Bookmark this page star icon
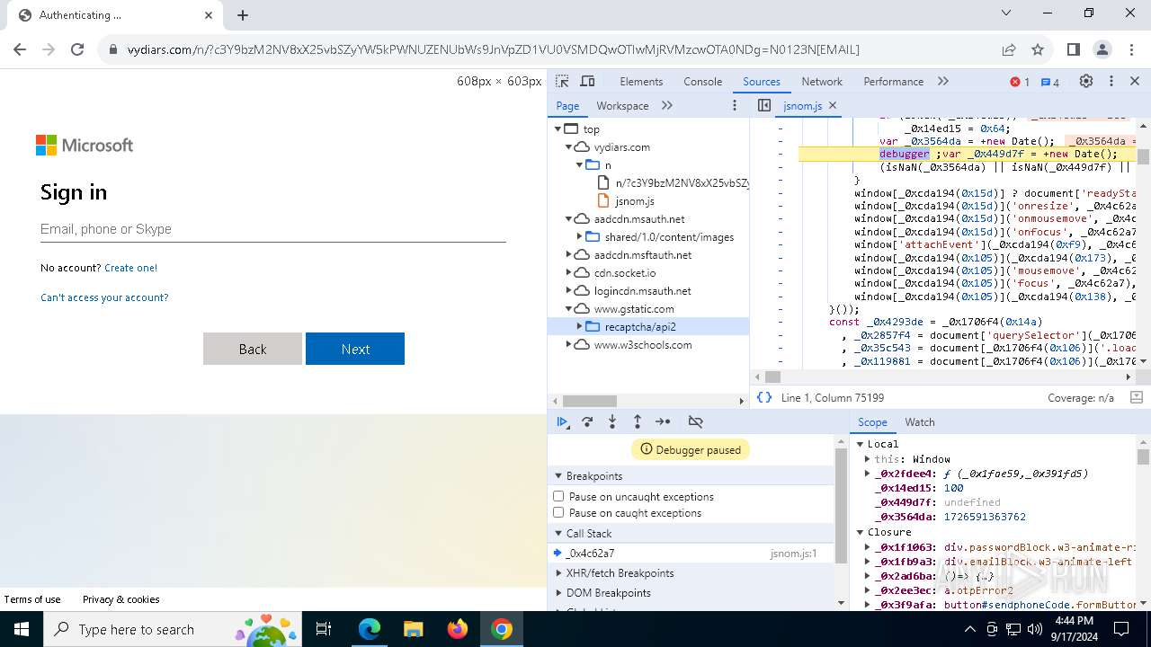Screen dimensions: 1151x647 tap(1038, 49)
